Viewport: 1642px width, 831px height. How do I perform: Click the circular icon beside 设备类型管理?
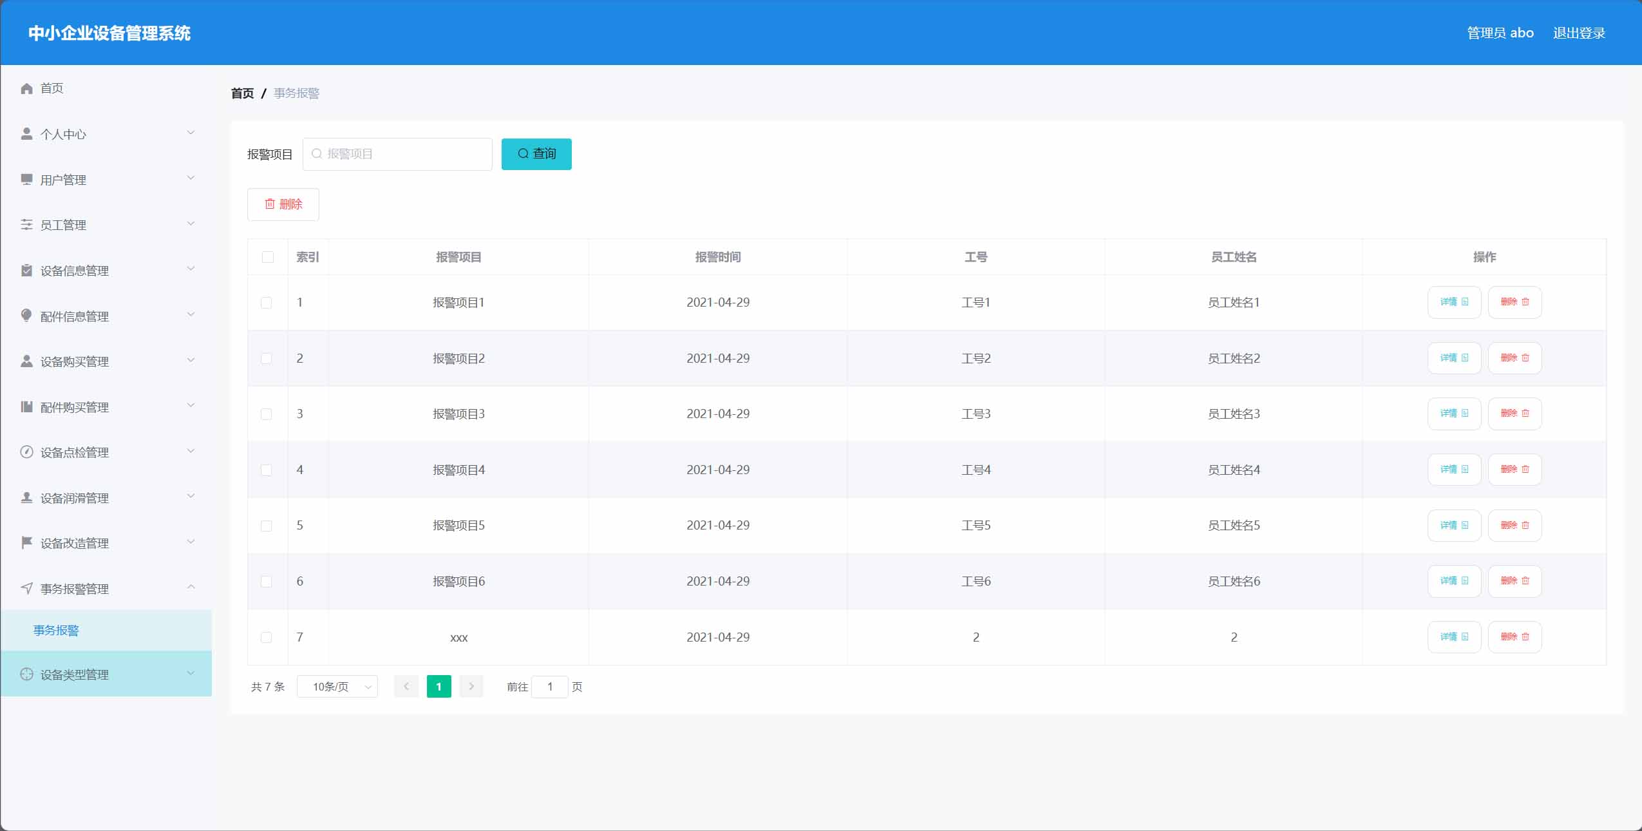click(x=26, y=674)
